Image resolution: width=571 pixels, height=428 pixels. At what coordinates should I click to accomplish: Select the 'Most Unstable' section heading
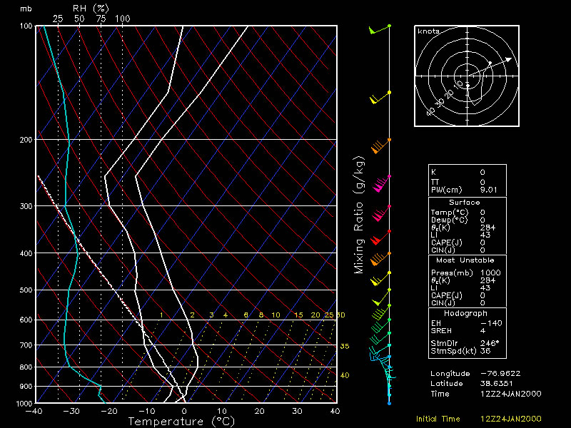465,260
